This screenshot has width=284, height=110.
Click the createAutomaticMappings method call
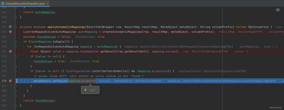coord(122,32)
